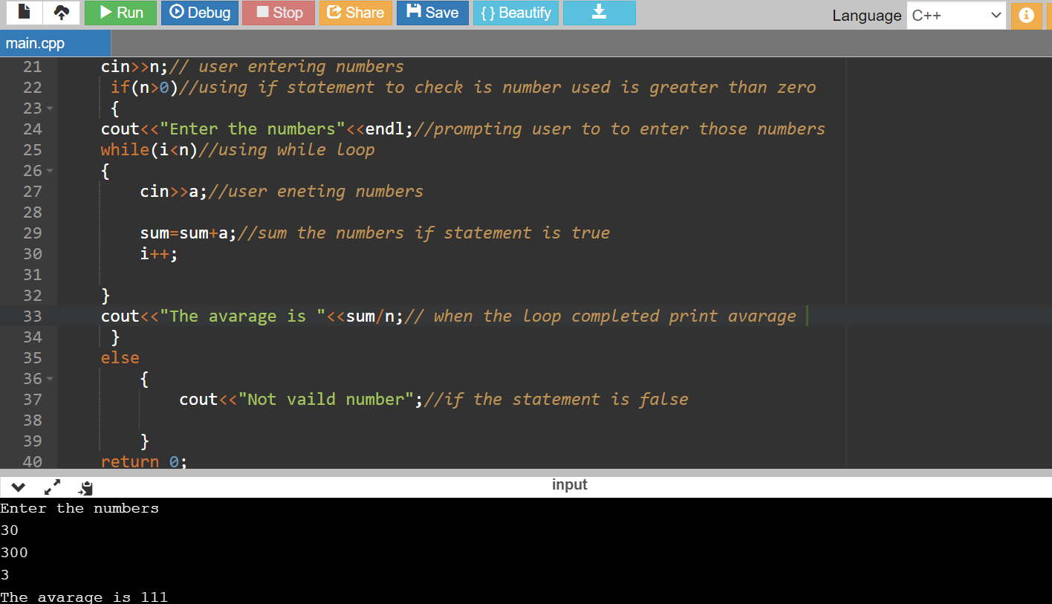
Task: Paste clipboard content into input area
Action: coord(85,487)
